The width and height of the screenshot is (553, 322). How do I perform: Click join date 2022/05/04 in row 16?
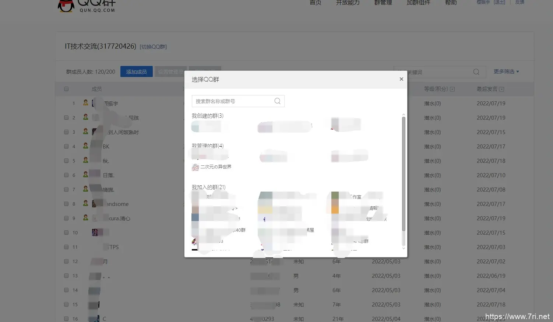(x=386, y=319)
